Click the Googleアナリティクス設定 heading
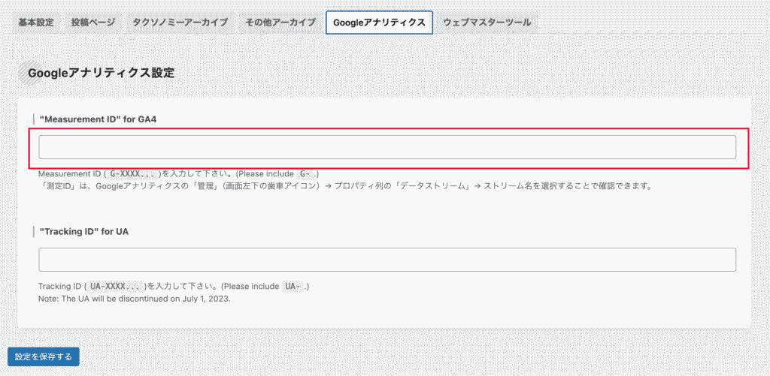 click(x=101, y=73)
